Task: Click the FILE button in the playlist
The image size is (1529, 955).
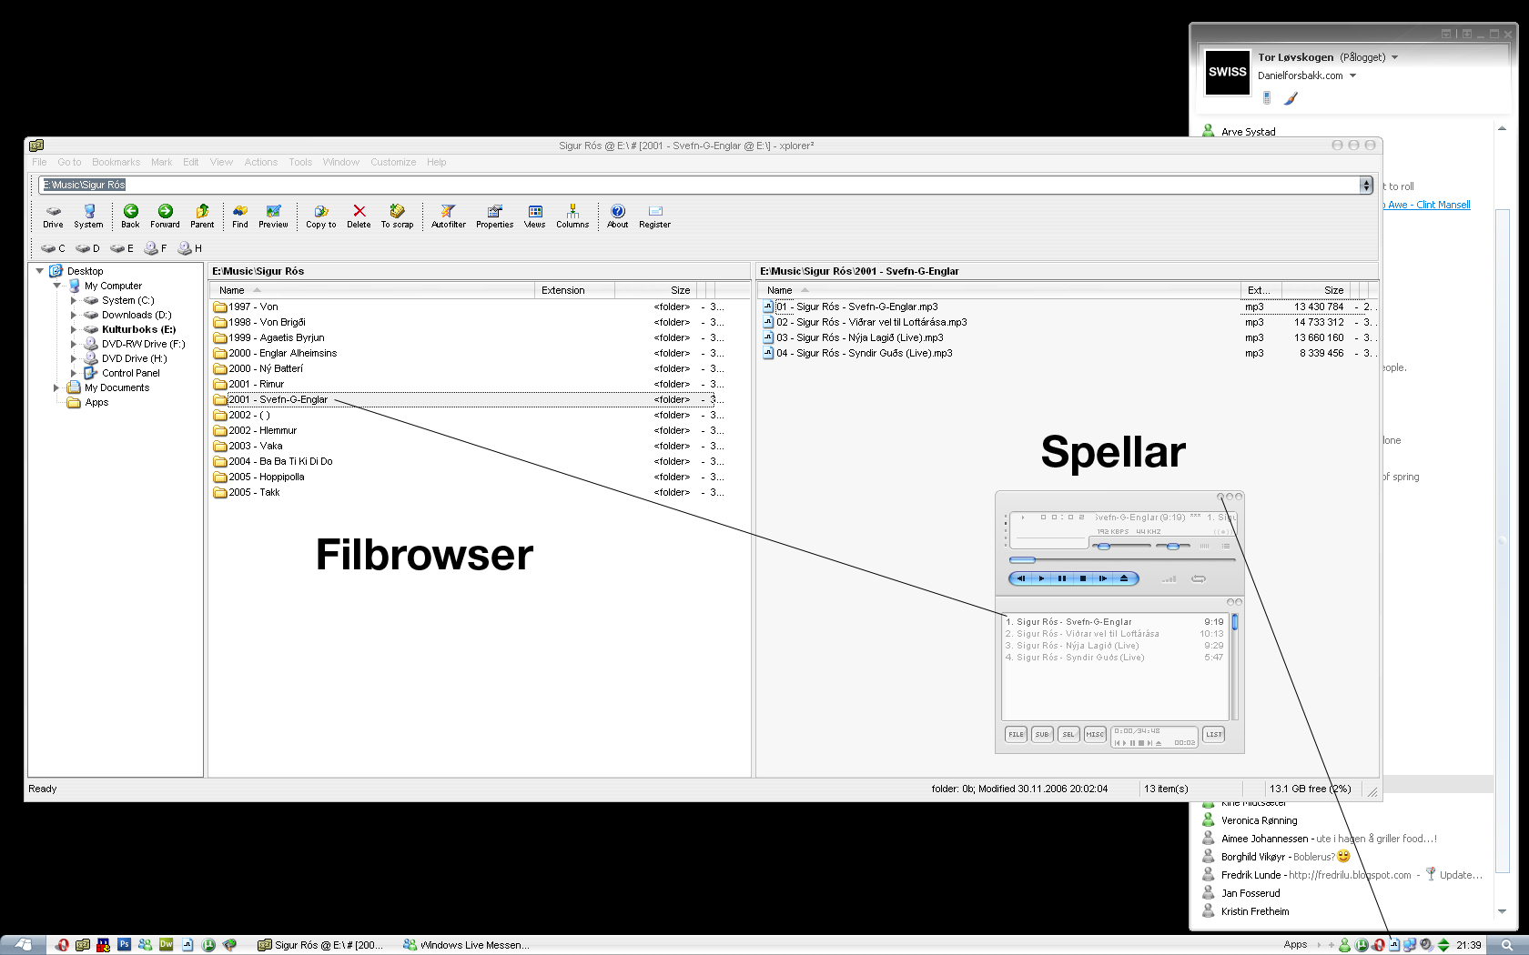Action: [1016, 734]
